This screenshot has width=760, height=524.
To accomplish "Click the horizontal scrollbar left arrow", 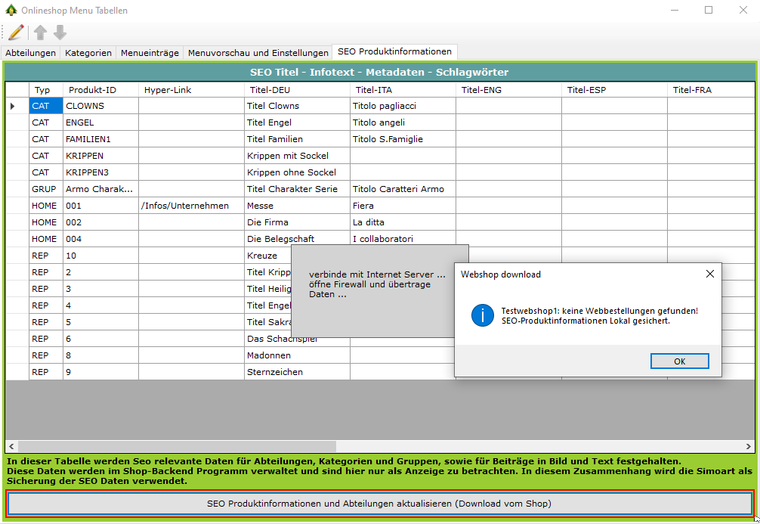I will pyautogui.click(x=11, y=446).
